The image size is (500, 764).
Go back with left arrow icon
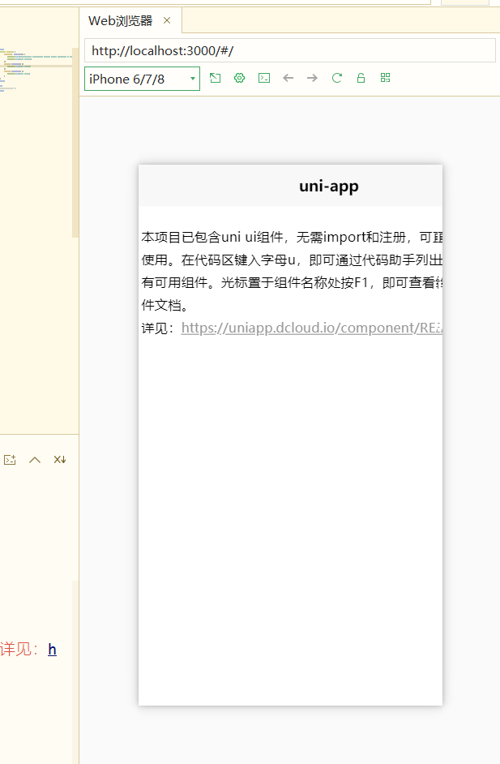pyautogui.click(x=288, y=78)
